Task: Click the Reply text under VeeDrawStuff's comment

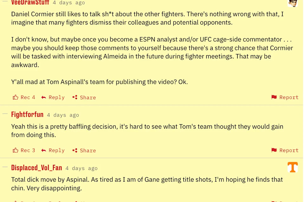Action: [x=56, y=97]
